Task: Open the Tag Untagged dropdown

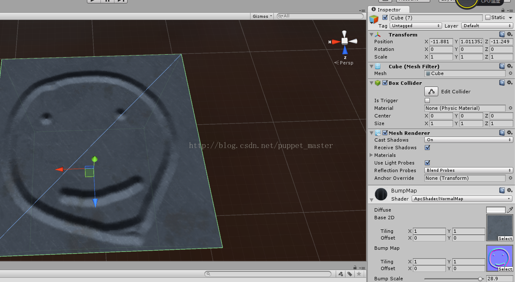Action: click(415, 26)
